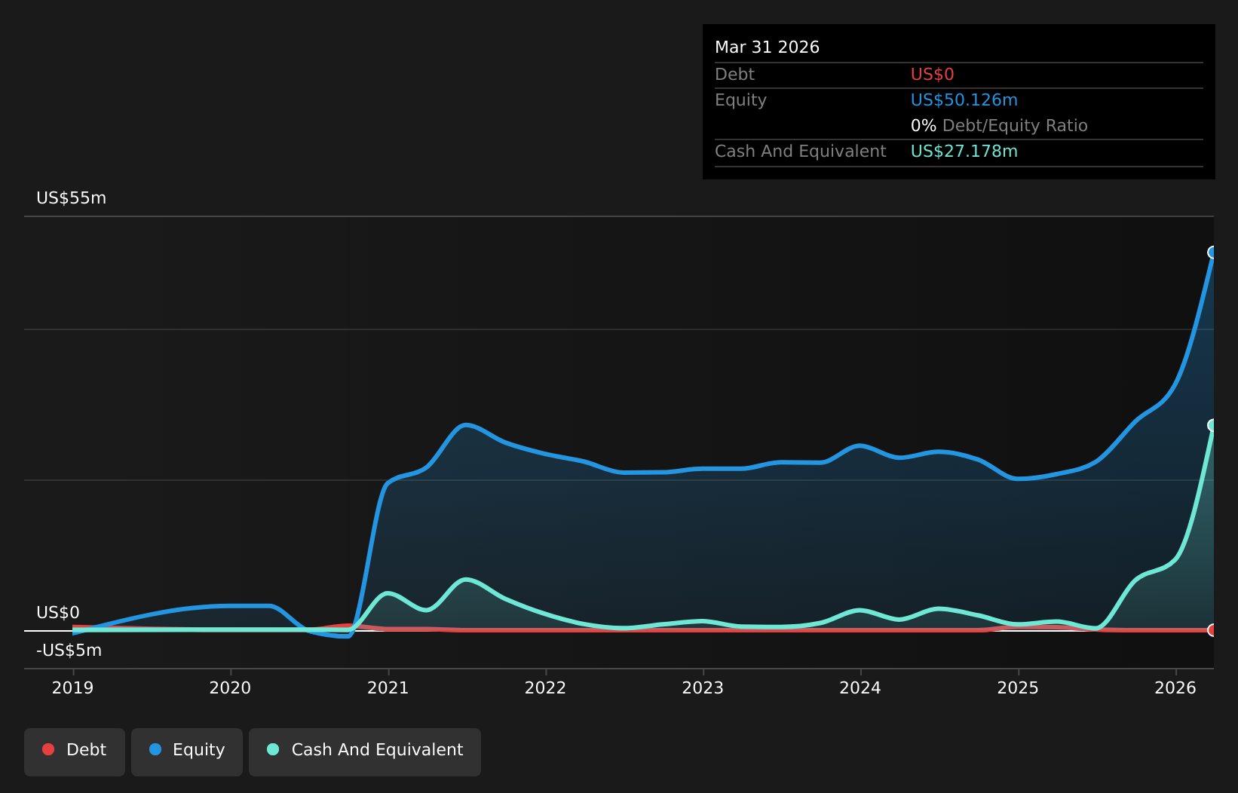Click the 2023 x-axis label

coord(703,687)
